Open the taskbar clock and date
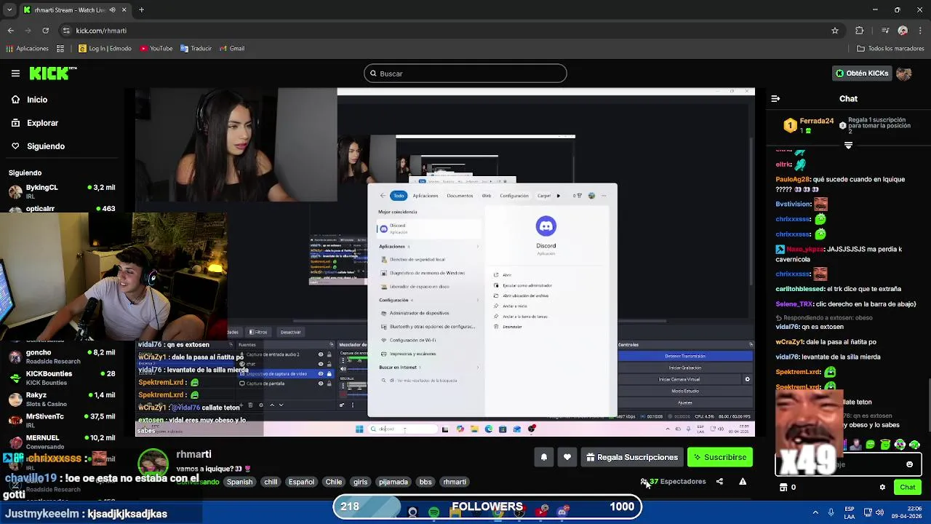This screenshot has height=524, width=931. 908,512
